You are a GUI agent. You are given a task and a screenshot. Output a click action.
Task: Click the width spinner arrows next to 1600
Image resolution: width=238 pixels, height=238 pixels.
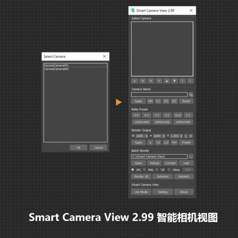click(x=147, y=136)
